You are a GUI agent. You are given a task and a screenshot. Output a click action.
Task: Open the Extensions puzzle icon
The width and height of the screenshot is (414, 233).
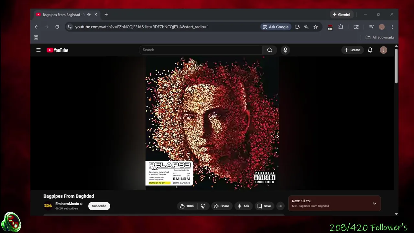point(341,27)
